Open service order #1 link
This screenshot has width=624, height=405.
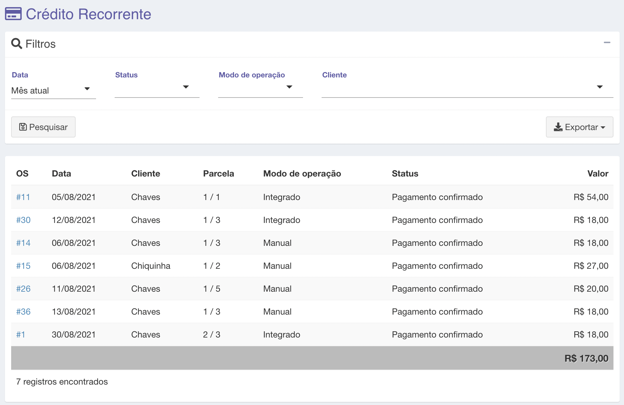point(20,334)
